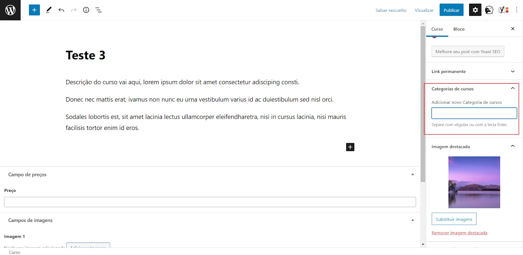This screenshot has height=255, width=523.
Task: Click the Imagem 1 label
Action: click(x=14, y=236)
